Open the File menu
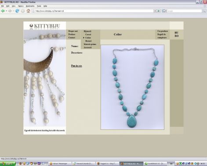This screenshot has height=166, width=207. tap(2, 6)
